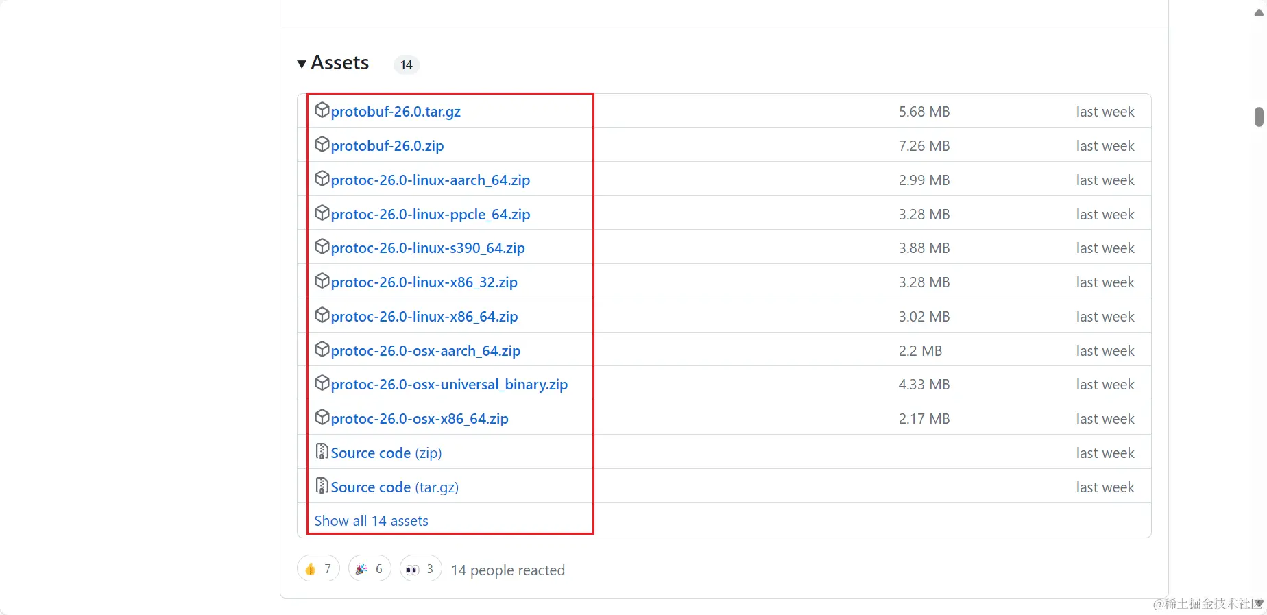1267x615 pixels.
Task: Click "14 people reacted" text
Action: click(x=508, y=570)
